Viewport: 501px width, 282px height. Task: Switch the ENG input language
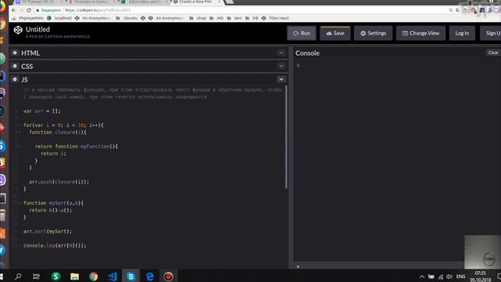(460, 277)
